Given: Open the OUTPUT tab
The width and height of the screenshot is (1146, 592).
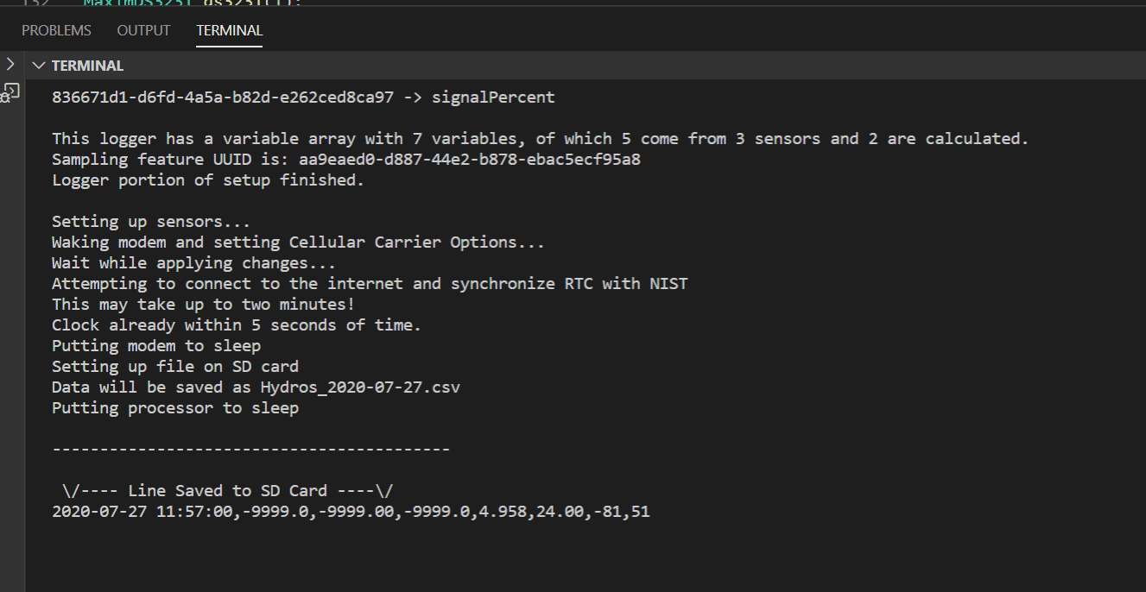Looking at the screenshot, I should (x=143, y=30).
